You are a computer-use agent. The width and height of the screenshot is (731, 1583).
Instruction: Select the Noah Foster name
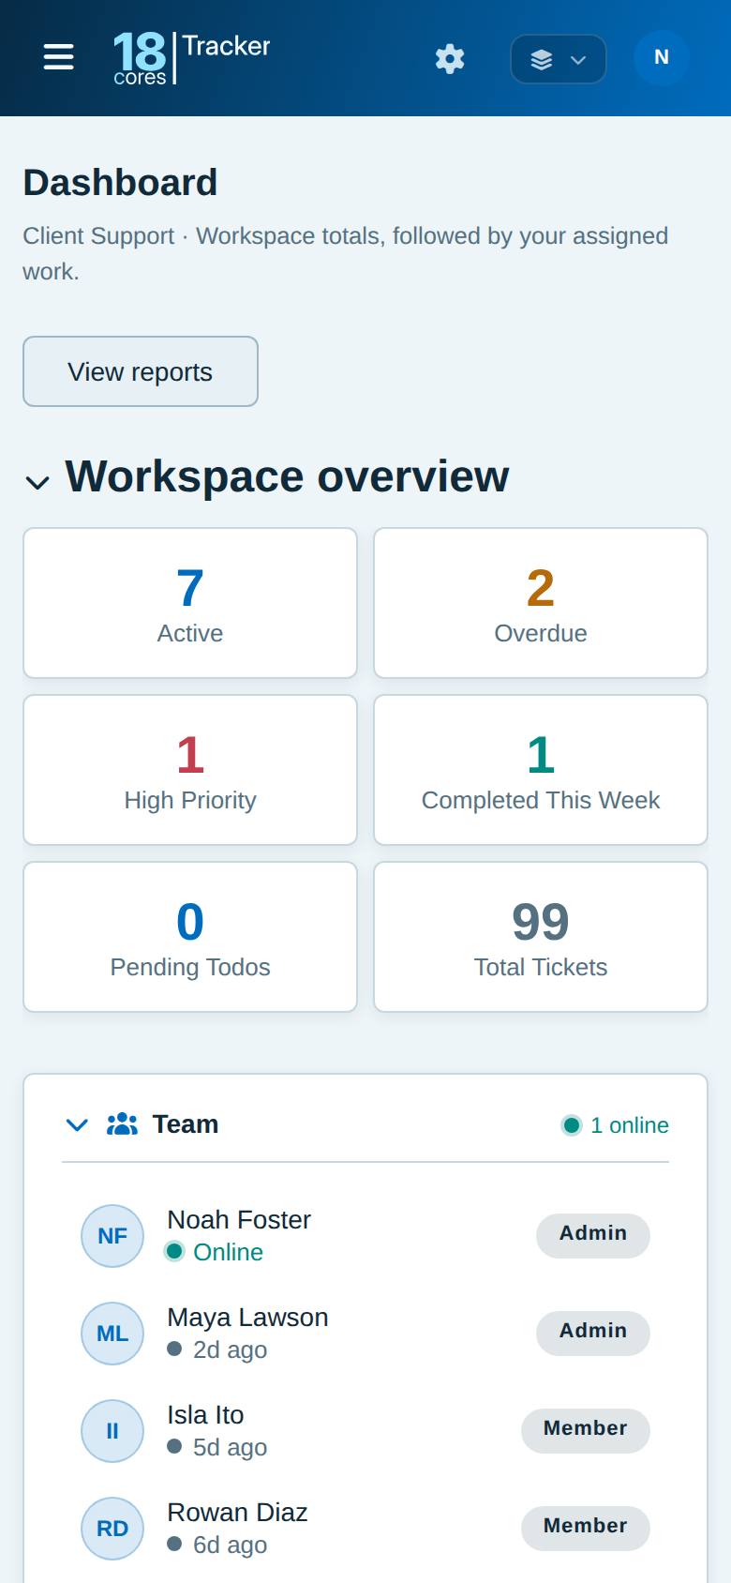click(x=239, y=1219)
